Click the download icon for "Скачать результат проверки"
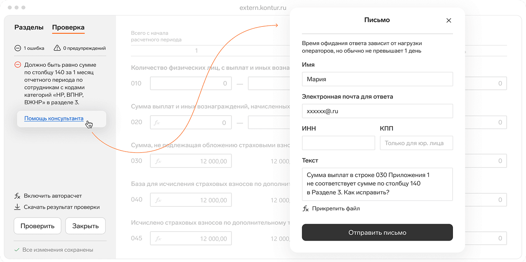The width and height of the screenshot is (526, 262). [x=18, y=207]
